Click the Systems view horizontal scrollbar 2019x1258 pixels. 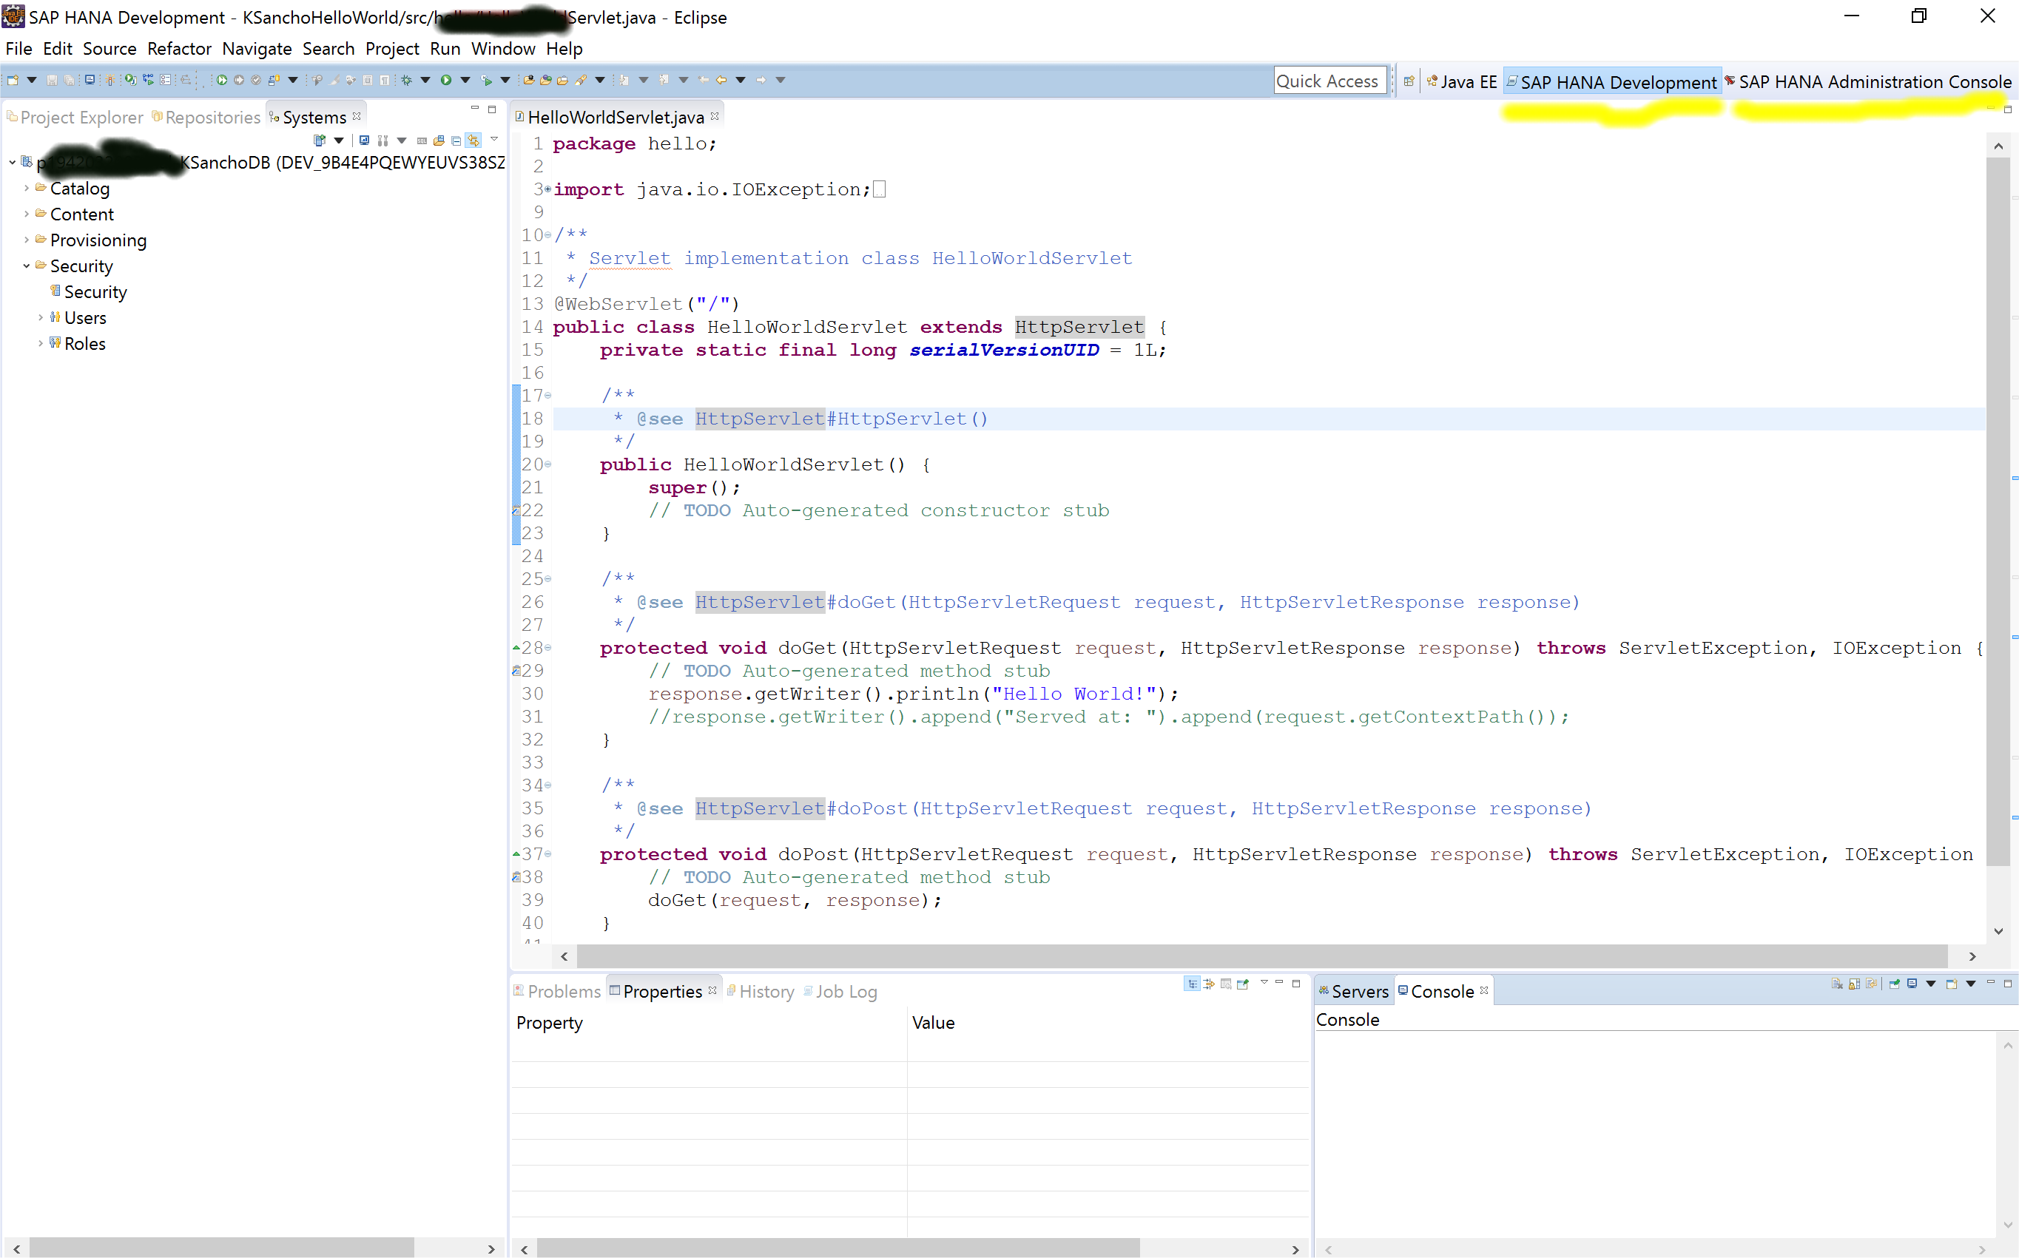[221, 1248]
